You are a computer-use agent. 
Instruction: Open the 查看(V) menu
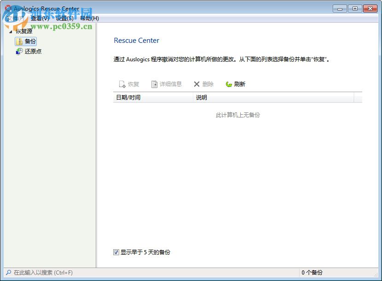40,18
